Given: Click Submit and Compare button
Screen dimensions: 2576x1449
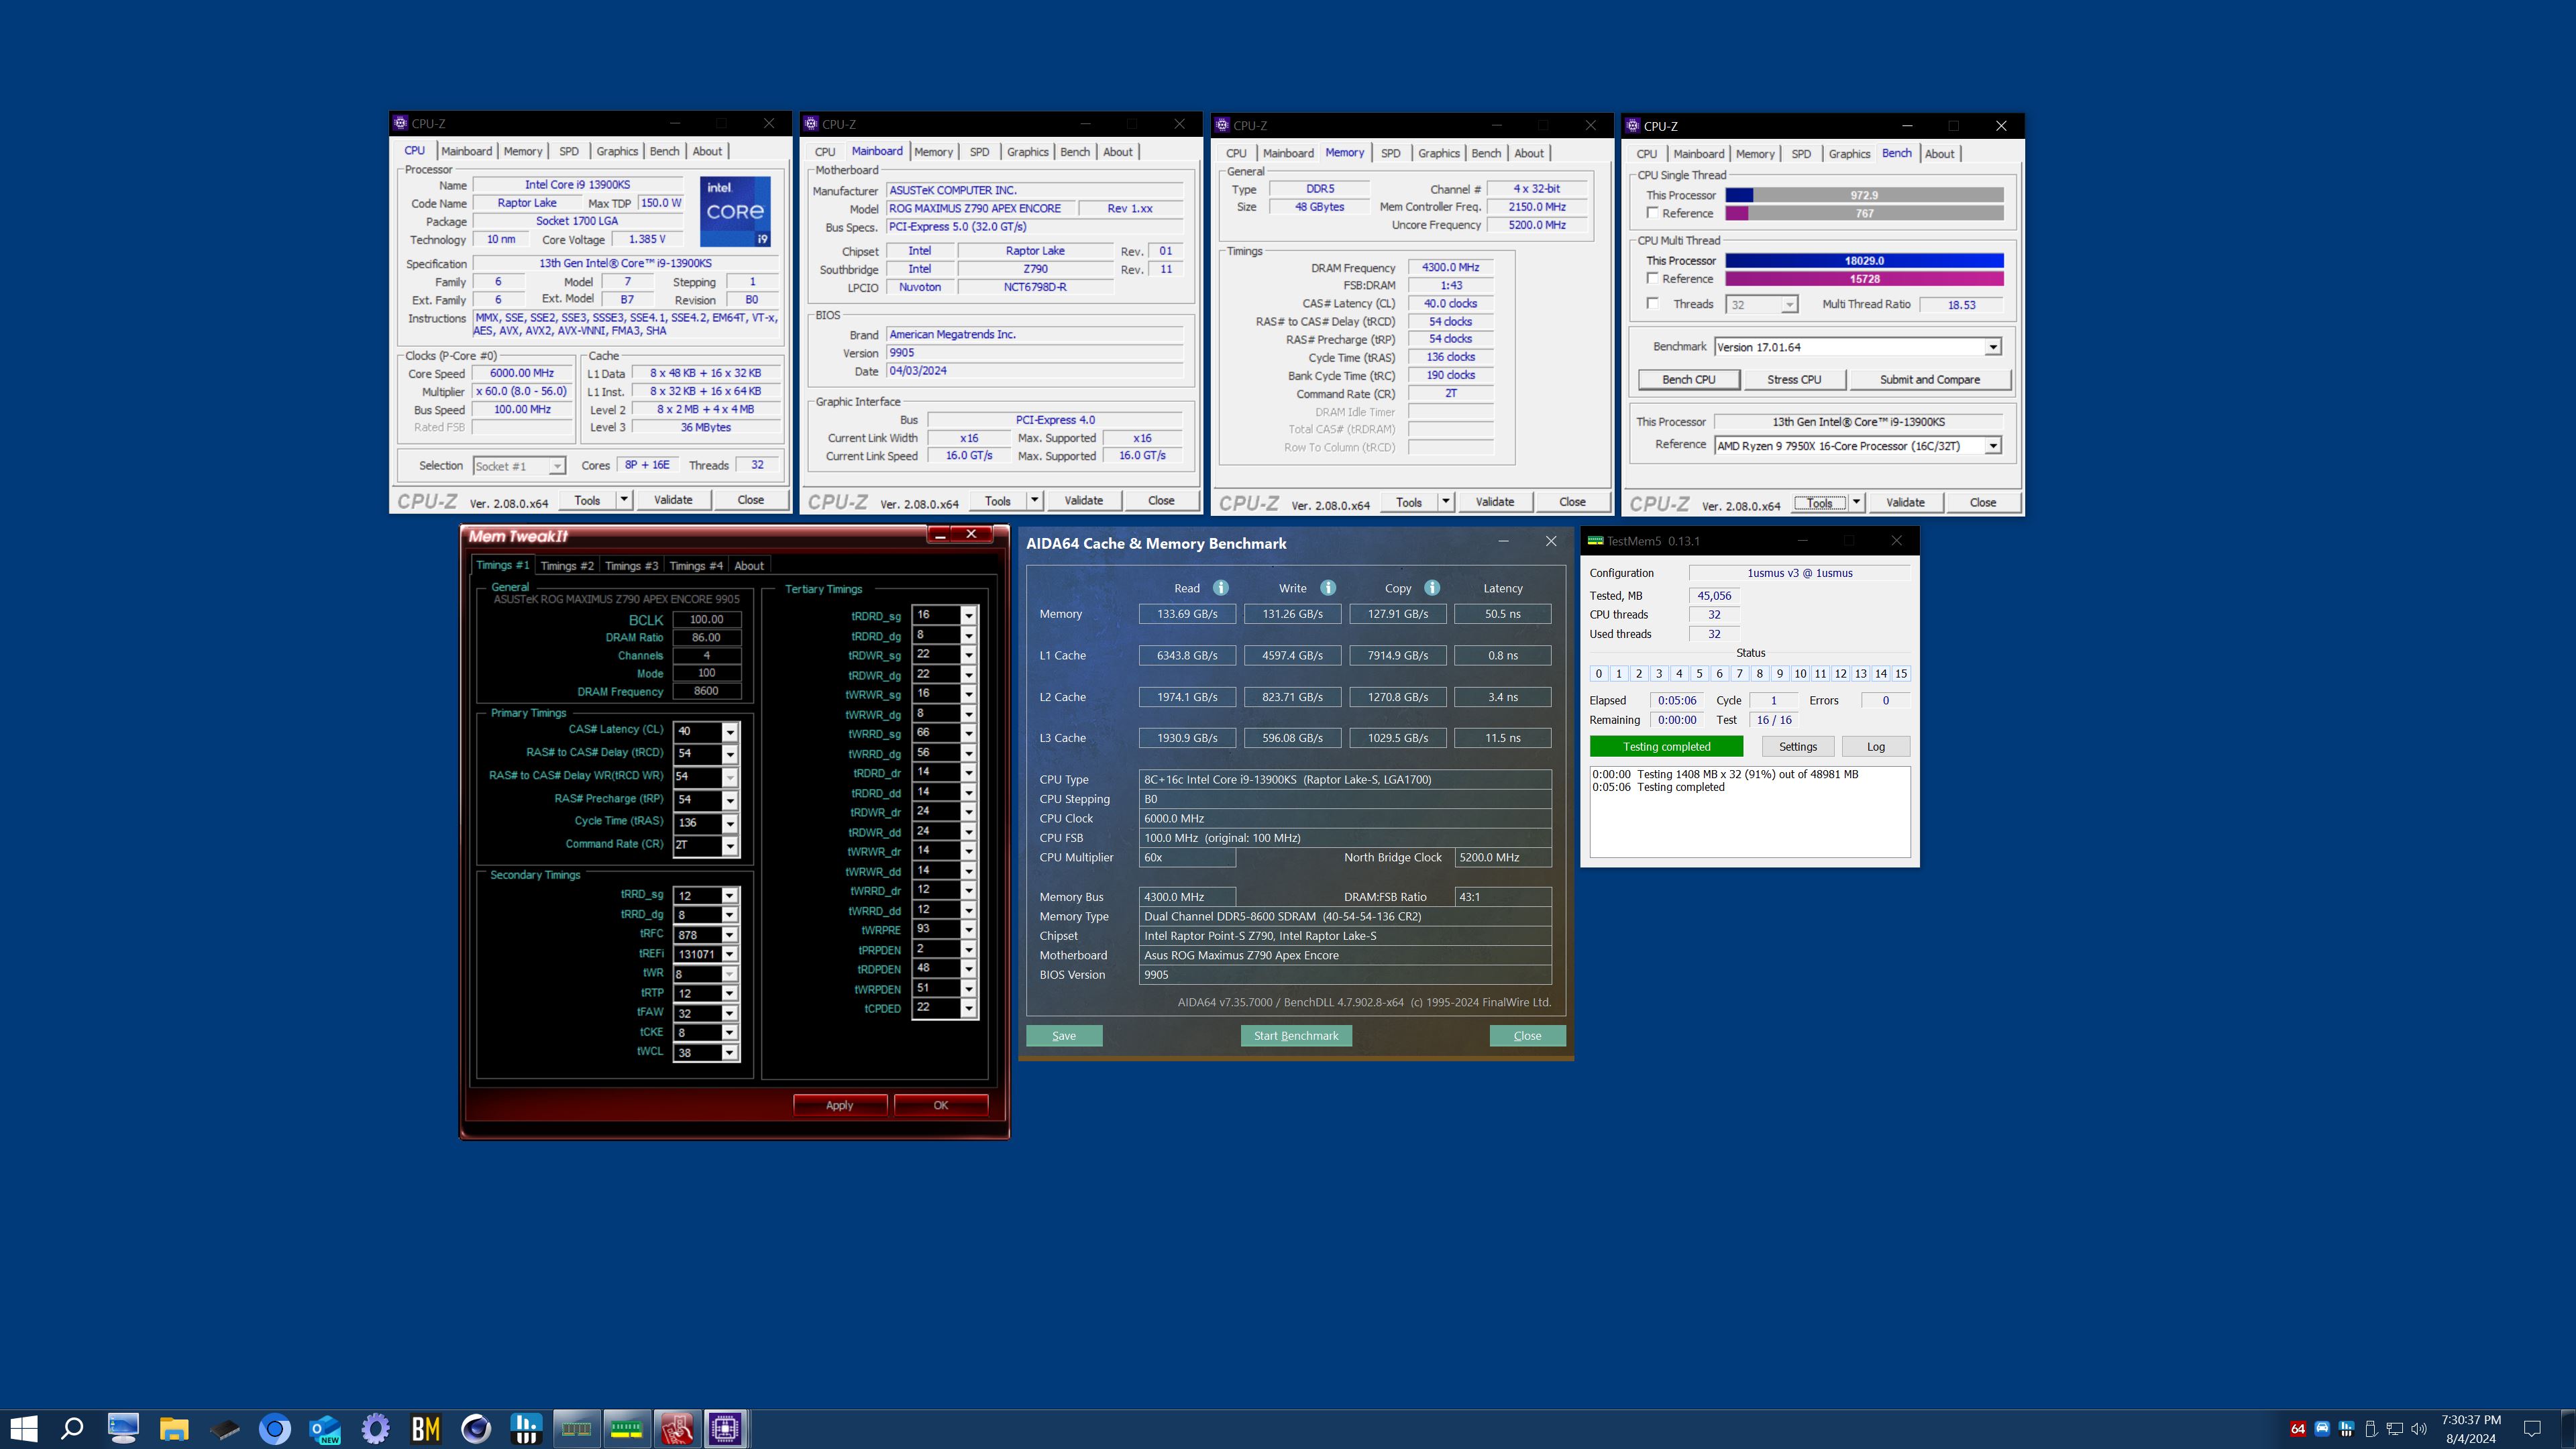Looking at the screenshot, I should tap(1929, 380).
